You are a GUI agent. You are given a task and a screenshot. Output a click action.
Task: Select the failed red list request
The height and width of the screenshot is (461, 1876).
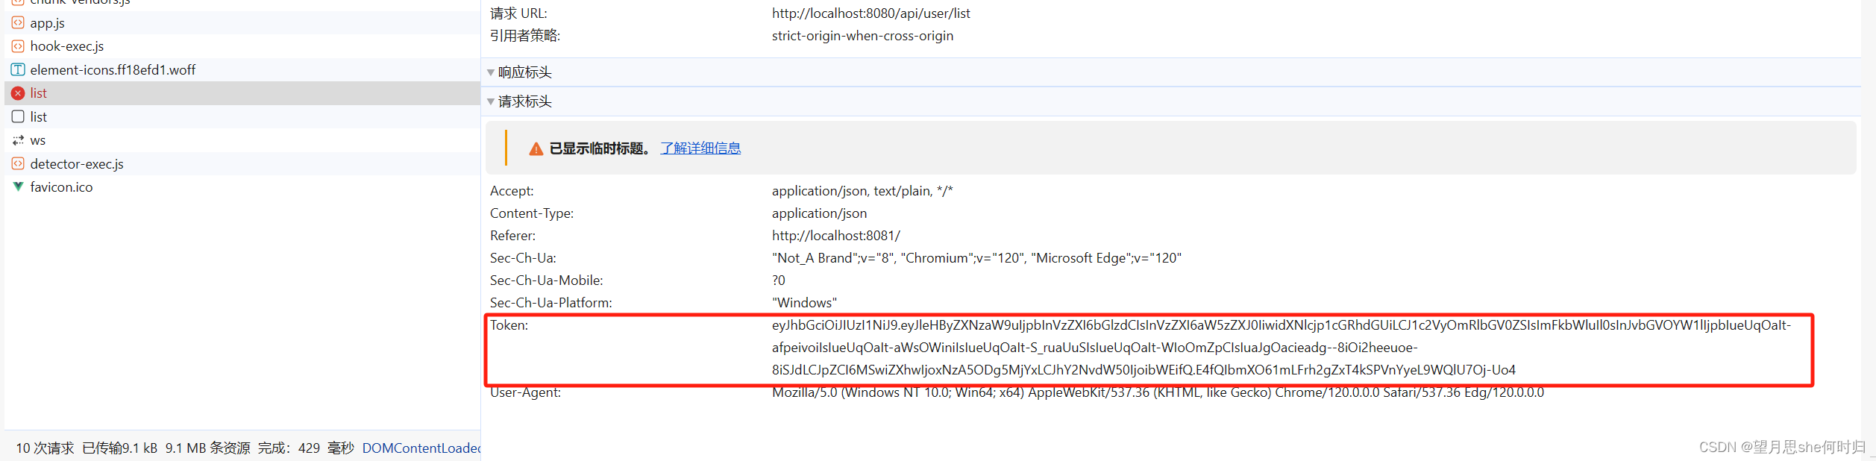click(x=242, y=93)
